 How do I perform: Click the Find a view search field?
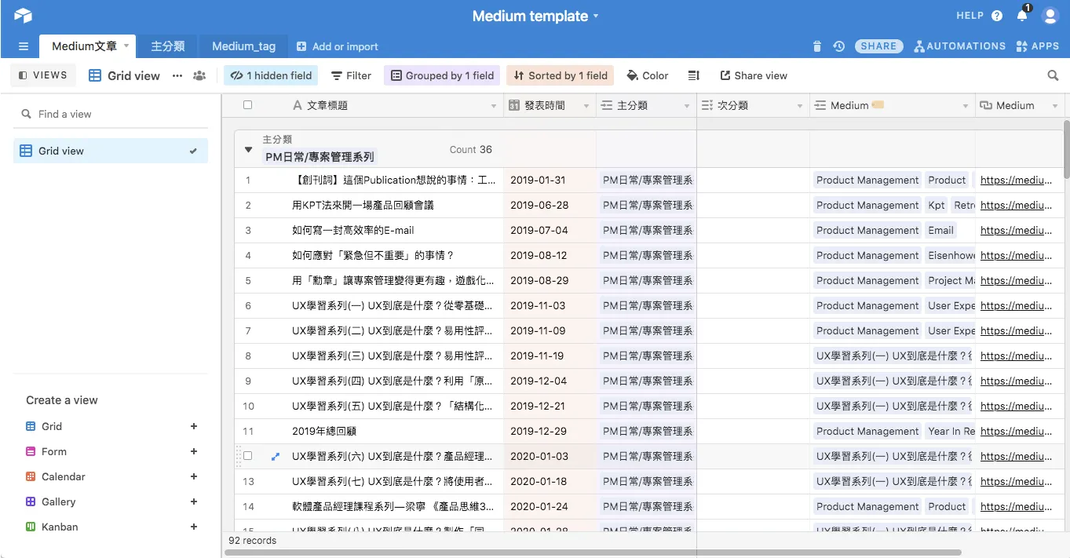[x=111, y=114]
